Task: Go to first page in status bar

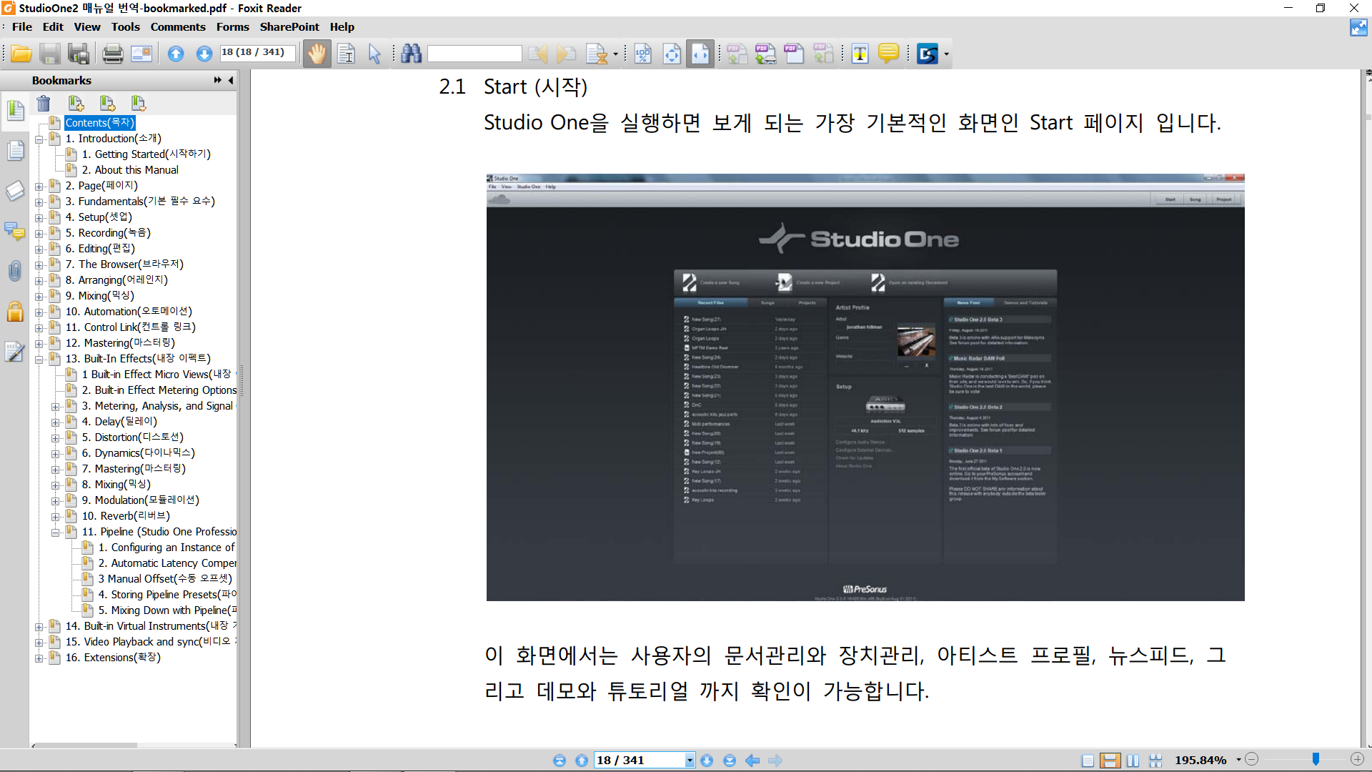Action: click(x=560, y=761)
